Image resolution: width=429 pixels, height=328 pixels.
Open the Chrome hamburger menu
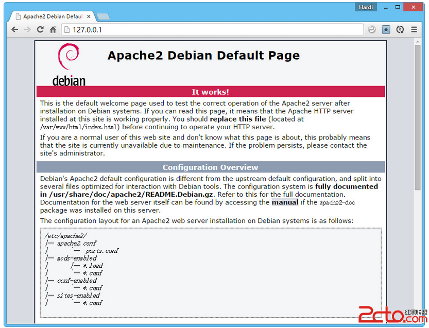coord(414,29)
